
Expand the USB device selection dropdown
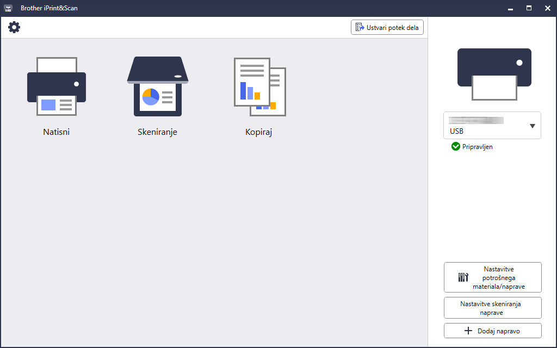492,126
